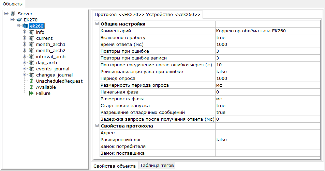
Task: Click the current group icon
Action: (x=31, y=38)
